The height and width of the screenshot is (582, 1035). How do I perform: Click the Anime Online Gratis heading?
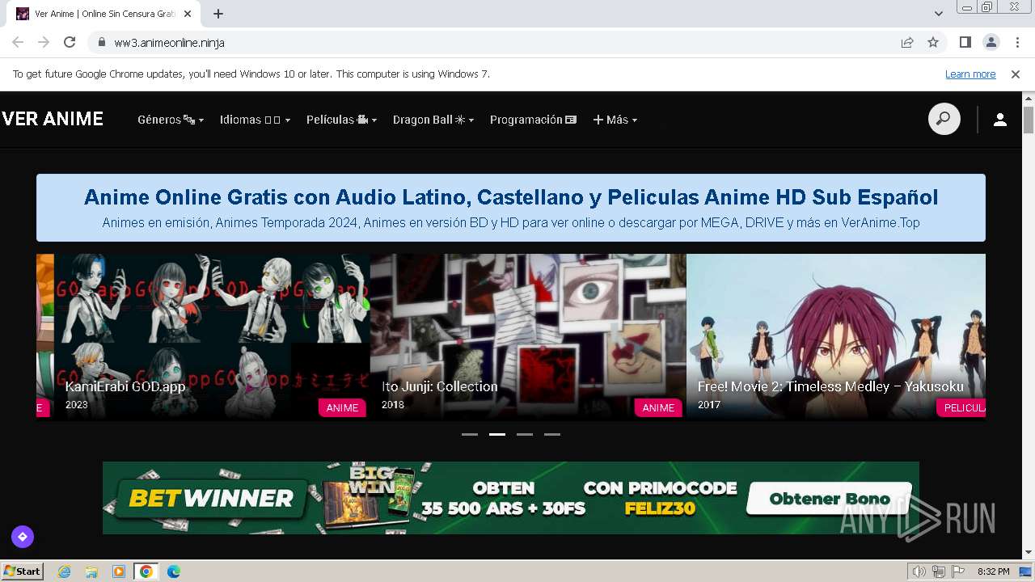point(511,196)
